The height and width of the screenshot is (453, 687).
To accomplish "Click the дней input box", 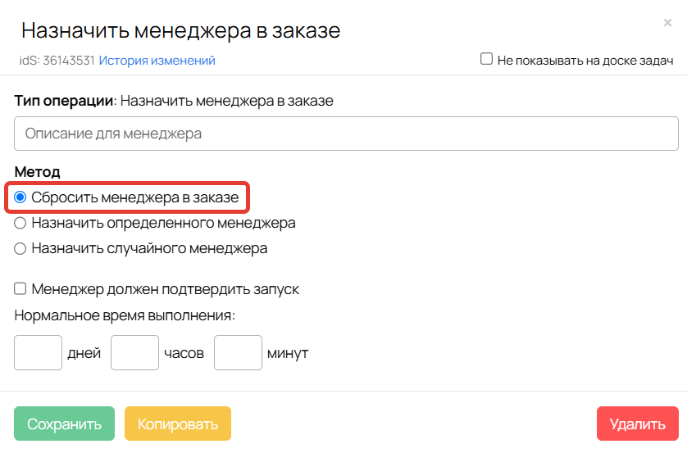I will pyautogui.click(x=38, y=353).
